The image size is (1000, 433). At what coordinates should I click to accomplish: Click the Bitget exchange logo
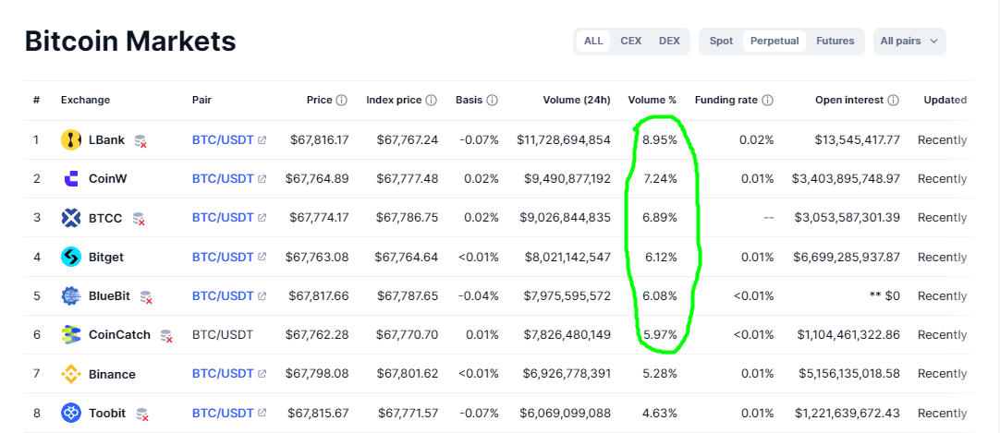click(71, 258)
